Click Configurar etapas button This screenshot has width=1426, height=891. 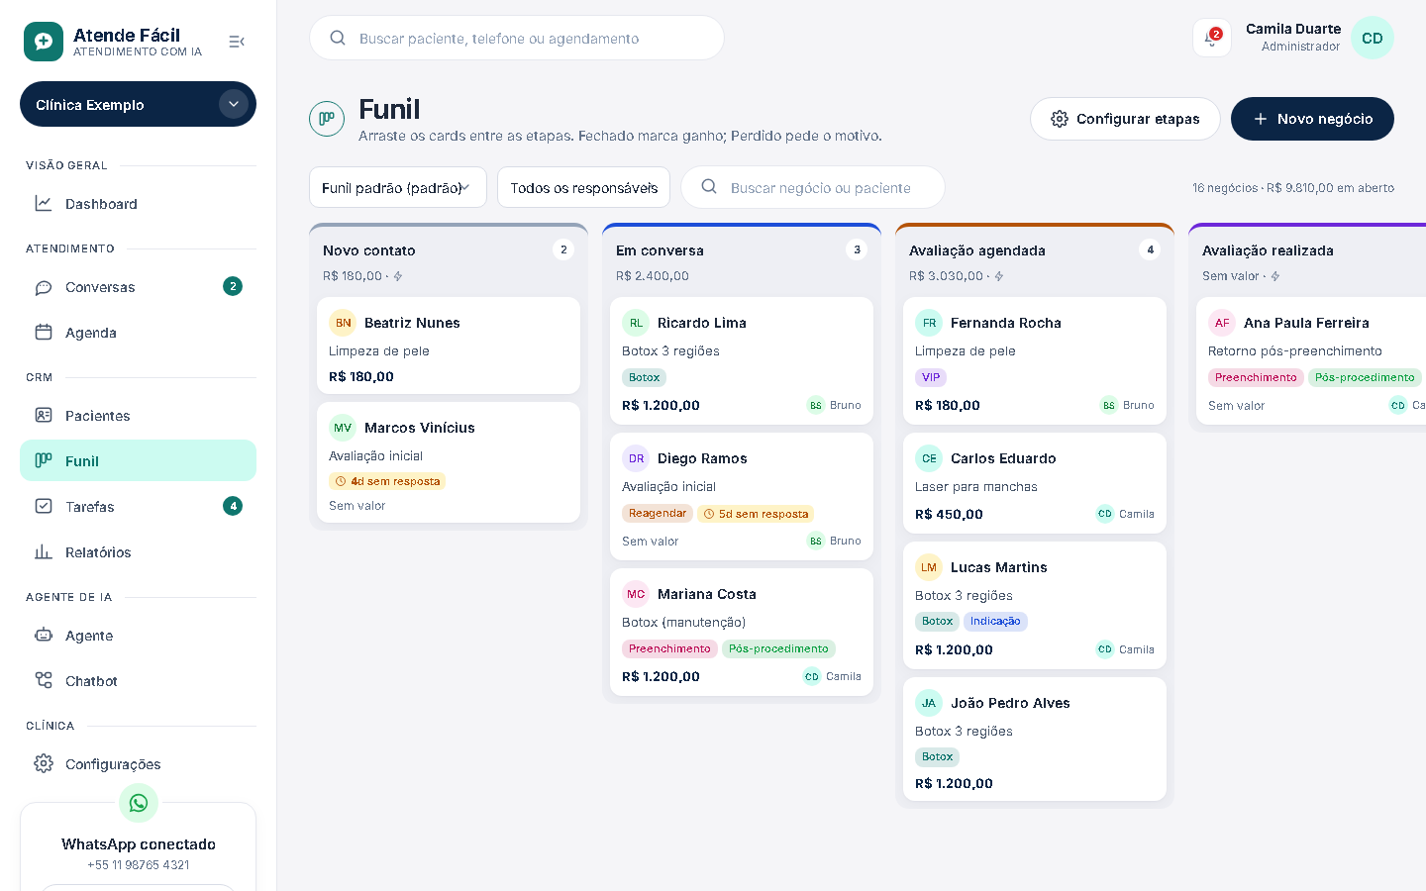1125,119
